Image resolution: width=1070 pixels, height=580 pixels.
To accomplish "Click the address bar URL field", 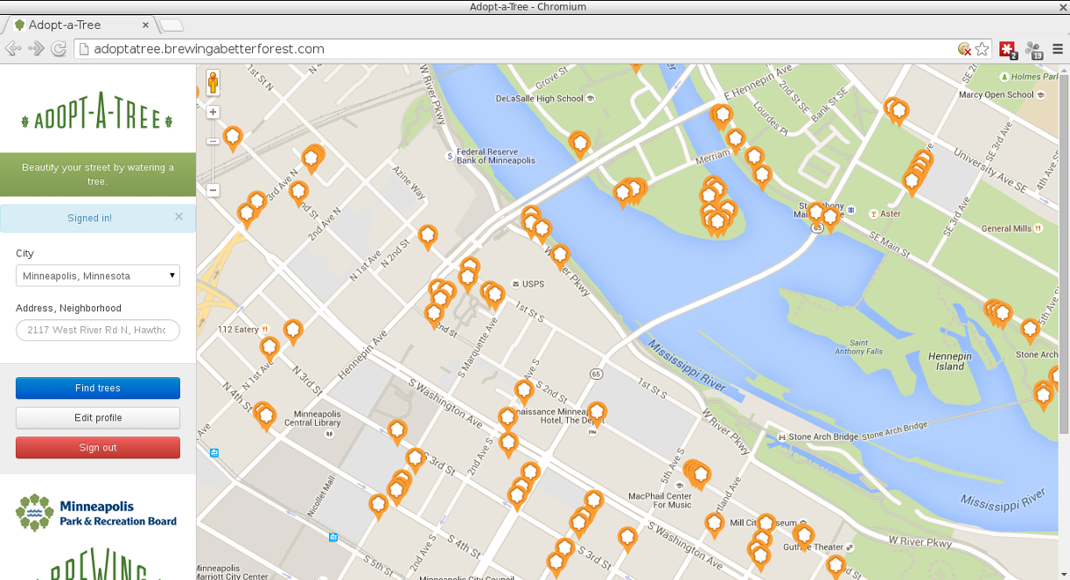I will click(516, 49).
